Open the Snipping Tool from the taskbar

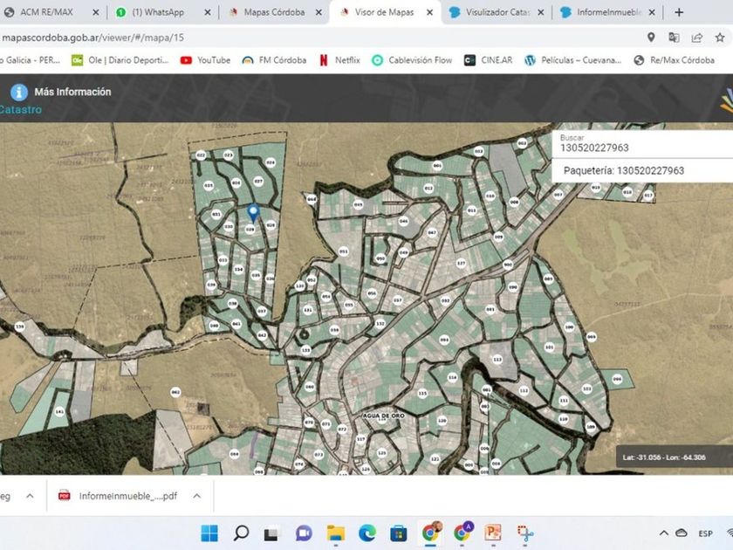524,533
